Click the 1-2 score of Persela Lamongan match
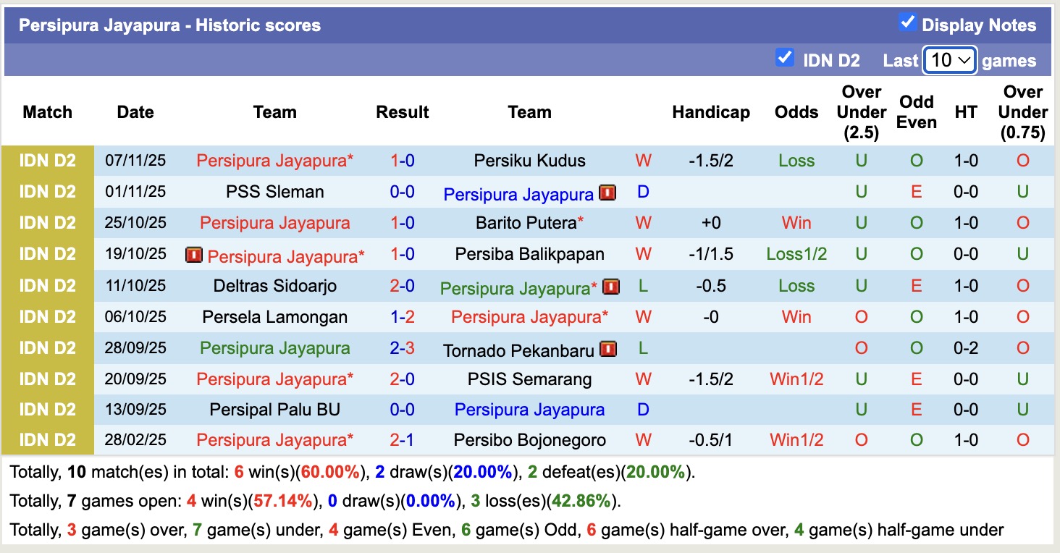 [402, 317]
